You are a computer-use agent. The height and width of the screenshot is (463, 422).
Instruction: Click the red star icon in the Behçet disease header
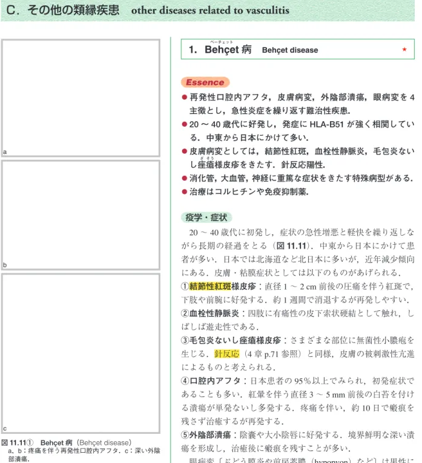click(404, 49)
